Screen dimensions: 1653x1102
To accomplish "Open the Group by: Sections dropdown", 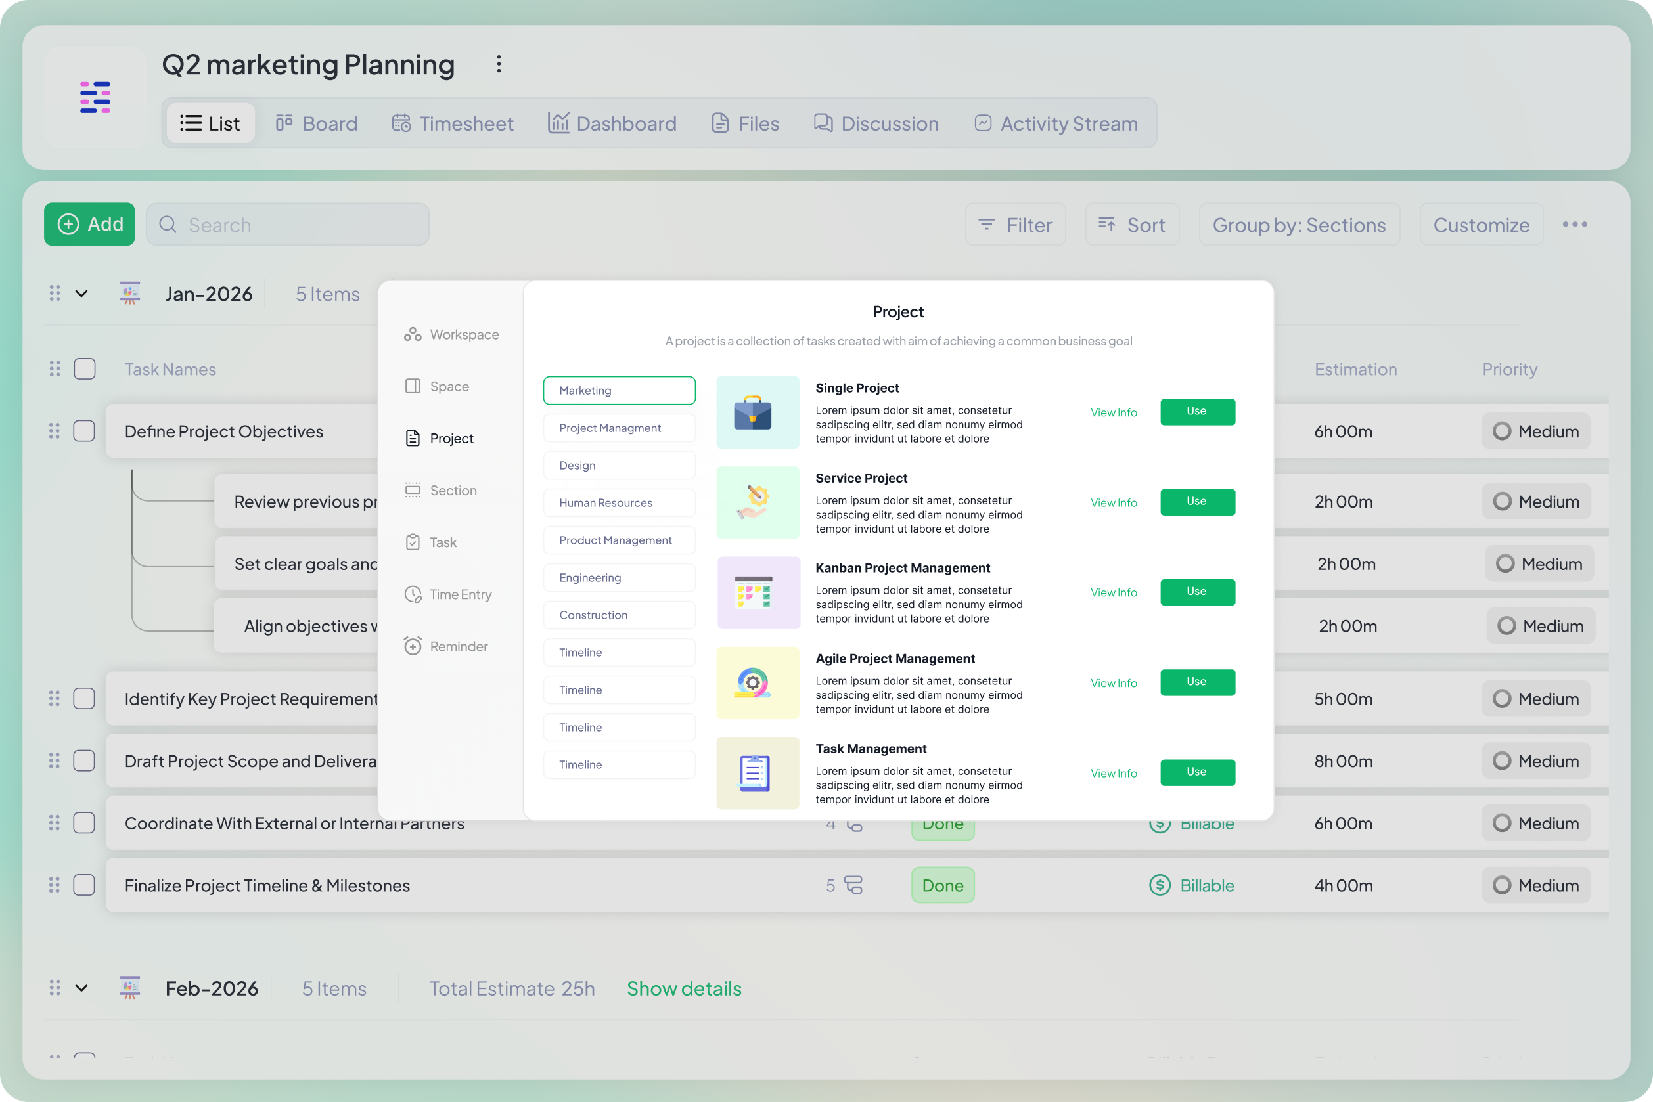I will pos(1299,224).
